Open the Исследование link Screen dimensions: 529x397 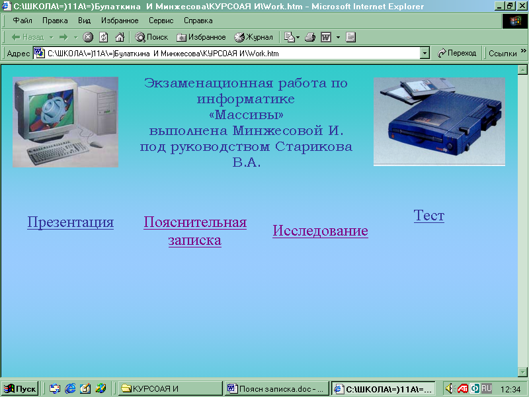tap(320, 230)
